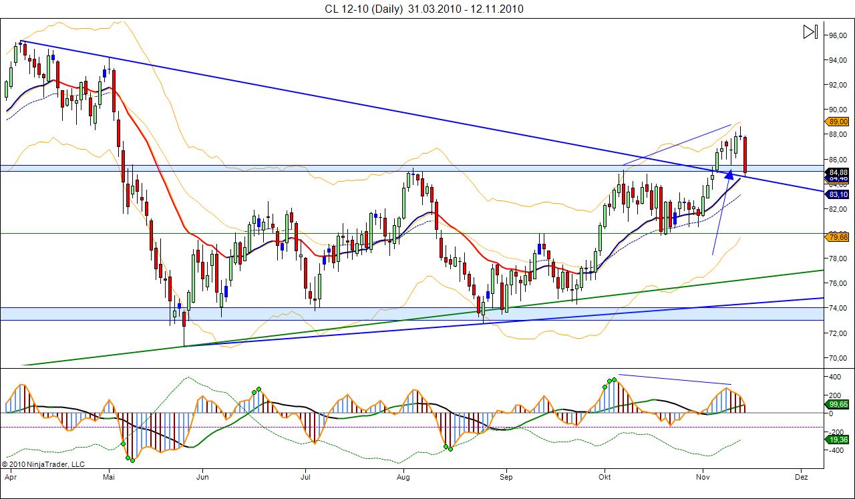855x499 pixels.
Task: Click the 70,00 price axis label
Action: tap(838, 357)
